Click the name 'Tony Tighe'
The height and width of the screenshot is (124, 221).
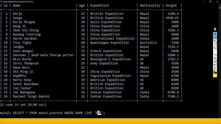click(x=22, y=43)
